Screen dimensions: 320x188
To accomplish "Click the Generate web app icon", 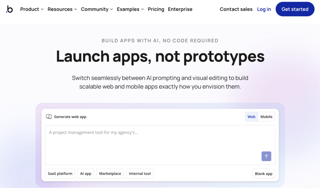I will (x=49, y=117).
